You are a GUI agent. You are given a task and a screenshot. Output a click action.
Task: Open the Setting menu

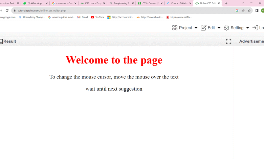[236, 28]
